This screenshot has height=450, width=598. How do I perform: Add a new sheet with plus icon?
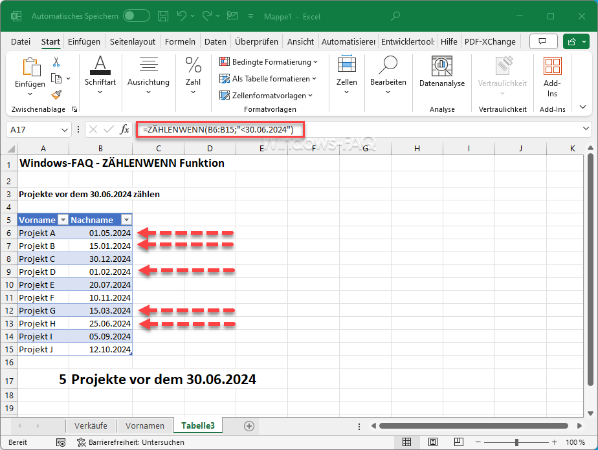click(249, 426)
